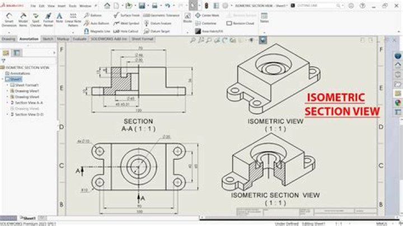Add a Center Mark
The image size is (403, 226).
(207, 16)
